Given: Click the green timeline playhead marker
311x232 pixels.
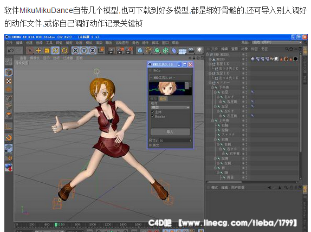Looking at the screenshot, I should click(x=56, y=224).
